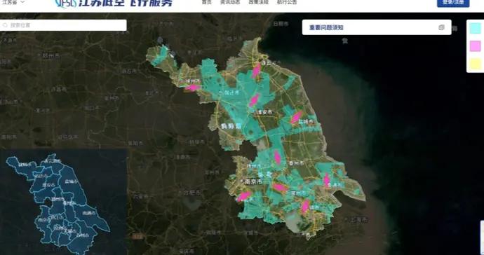Click the 日照市 map label

281,24
